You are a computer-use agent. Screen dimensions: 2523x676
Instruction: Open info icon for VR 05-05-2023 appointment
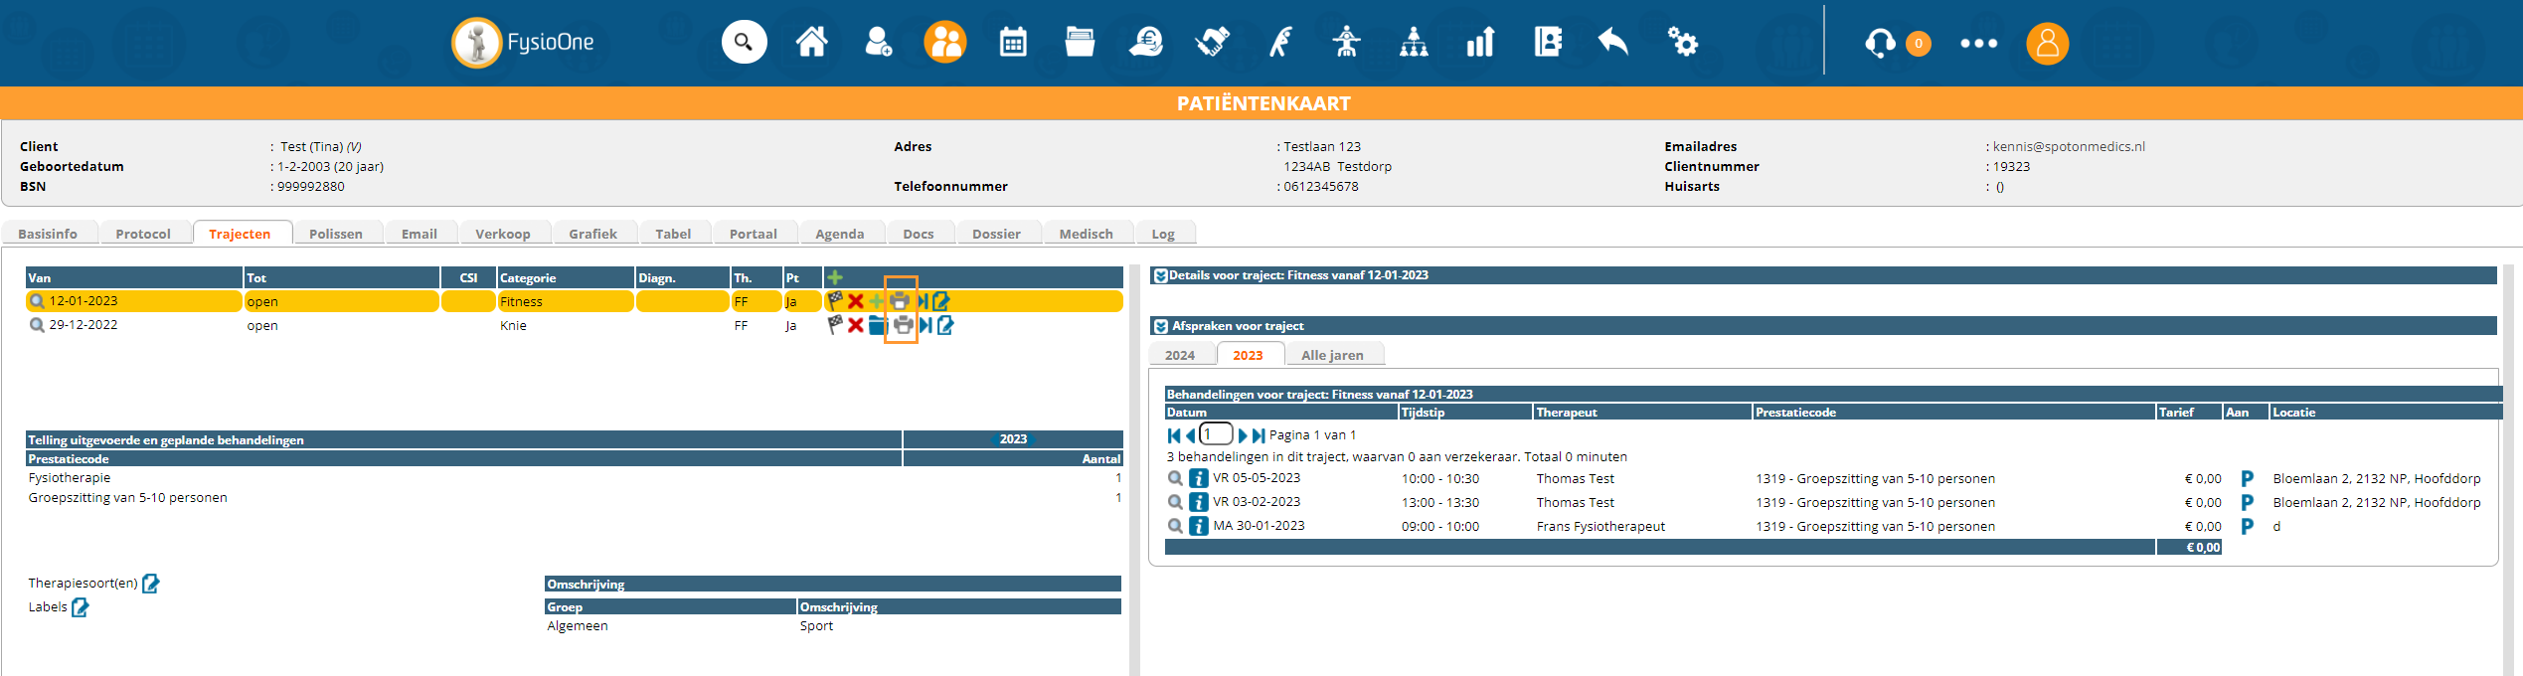[x=1199, y=478]
